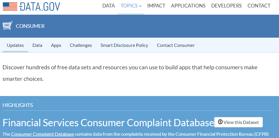Open the CONTACT navigation link
This screenshot has height=138, width=279.
tap(259, 6)
